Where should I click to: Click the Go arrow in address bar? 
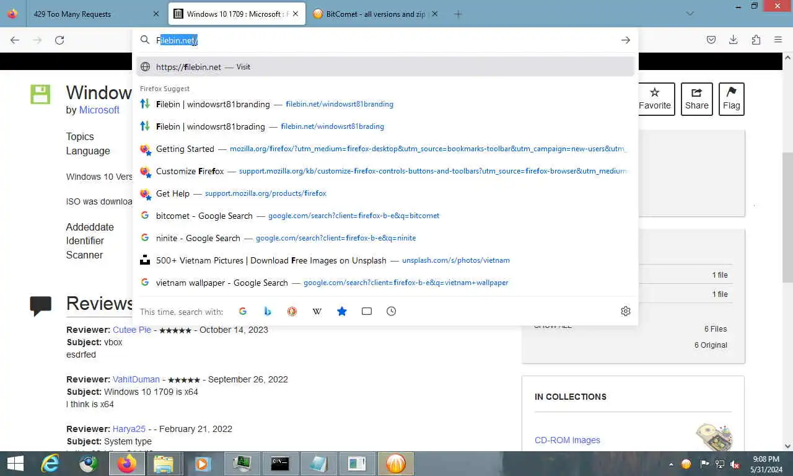coord(626,40)
